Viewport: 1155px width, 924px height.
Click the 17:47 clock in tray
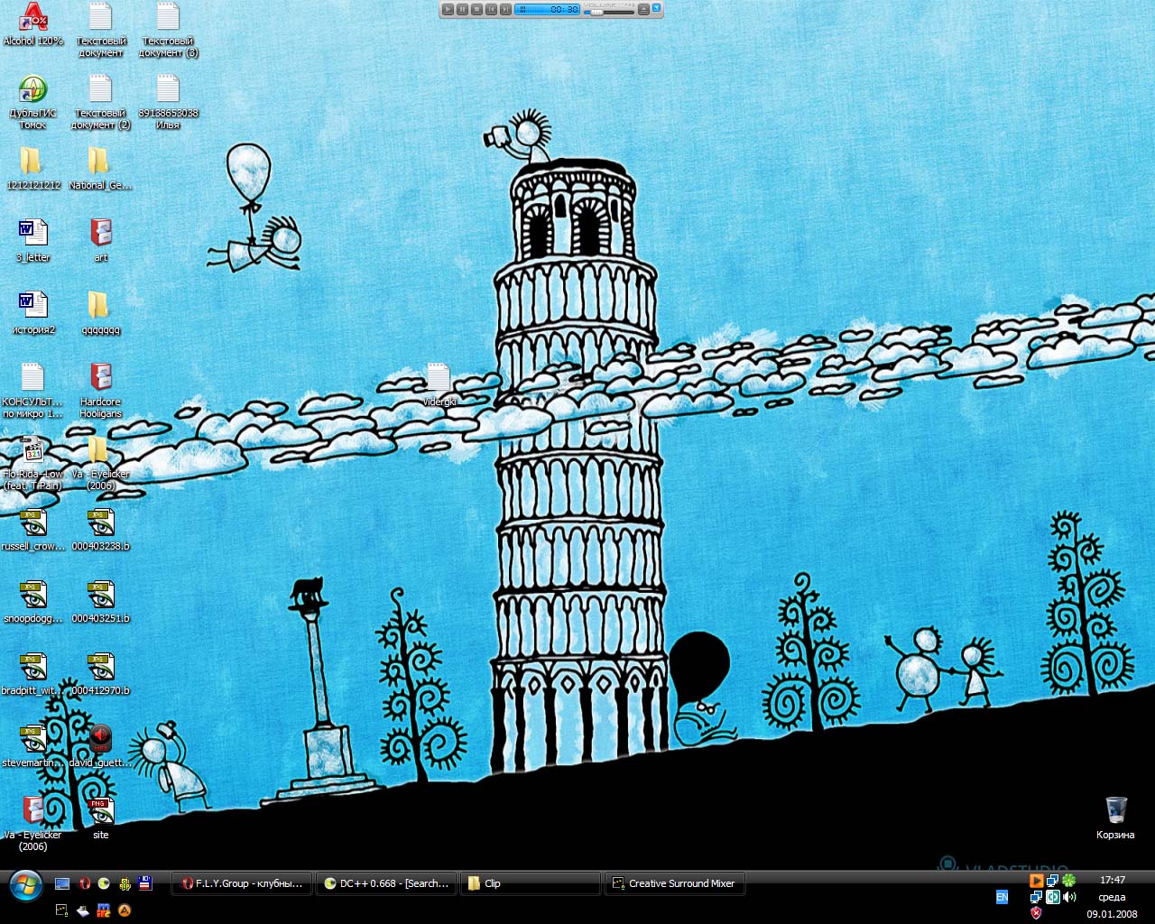point(1113,880)
